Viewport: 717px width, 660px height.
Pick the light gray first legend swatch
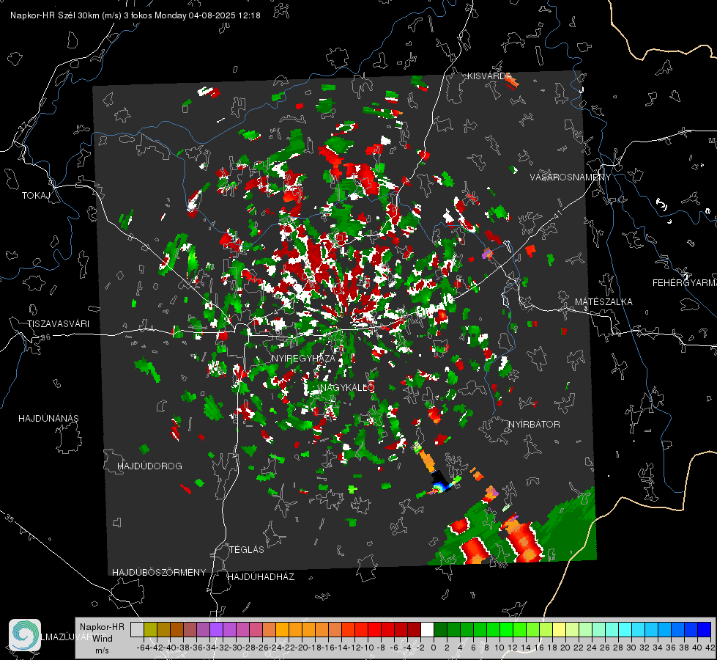click(x=137, y=629)
